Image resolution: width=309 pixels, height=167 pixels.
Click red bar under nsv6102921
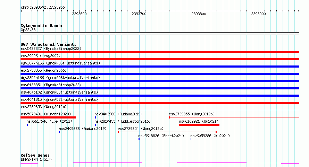[x=199, y=125]
